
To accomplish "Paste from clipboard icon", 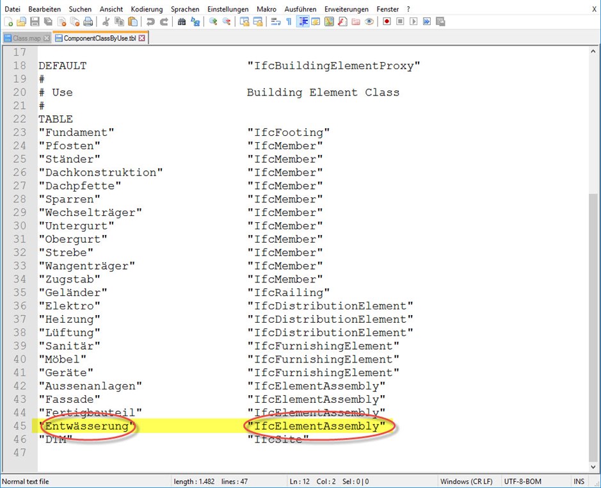I will pos(132,22).
